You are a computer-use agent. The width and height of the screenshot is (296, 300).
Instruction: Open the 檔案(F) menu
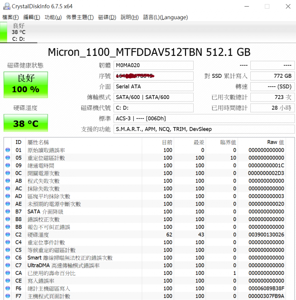click(11, 17)
